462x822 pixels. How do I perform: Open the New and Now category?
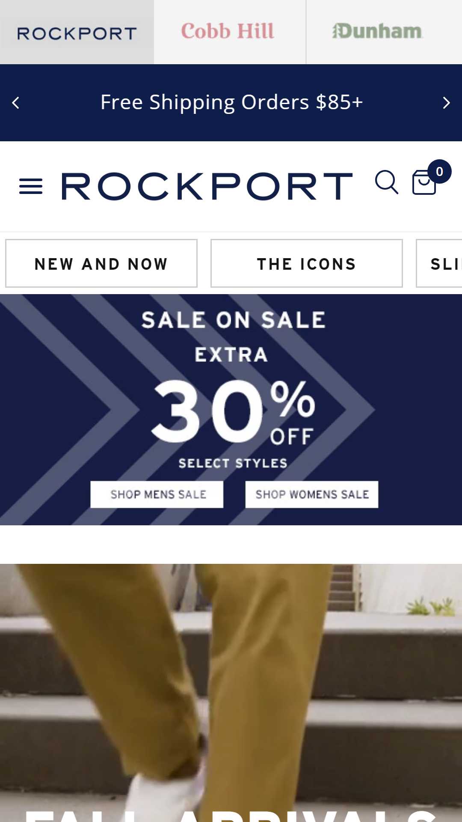tap(101, 263)
